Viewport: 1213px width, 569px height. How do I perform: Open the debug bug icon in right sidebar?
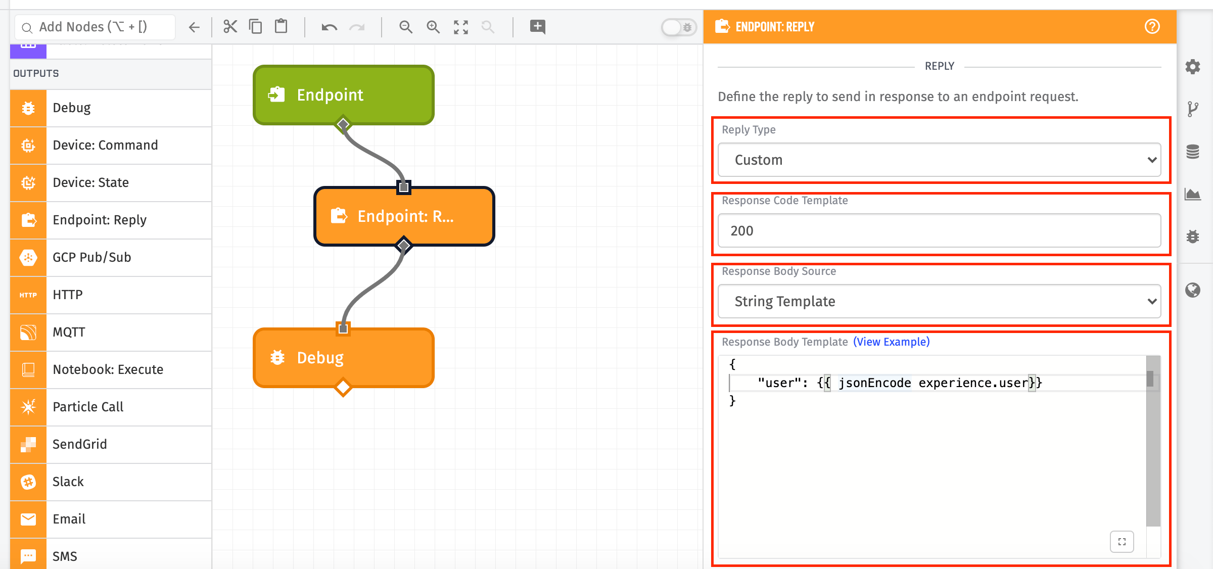tap(1193, 236)
